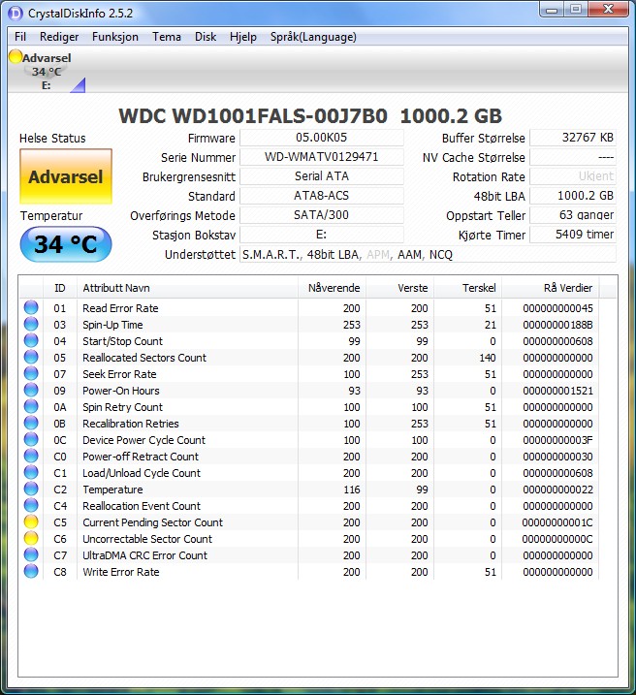Click ID cell C7 in attribute table
636x695 pixels.
point(60,555)
